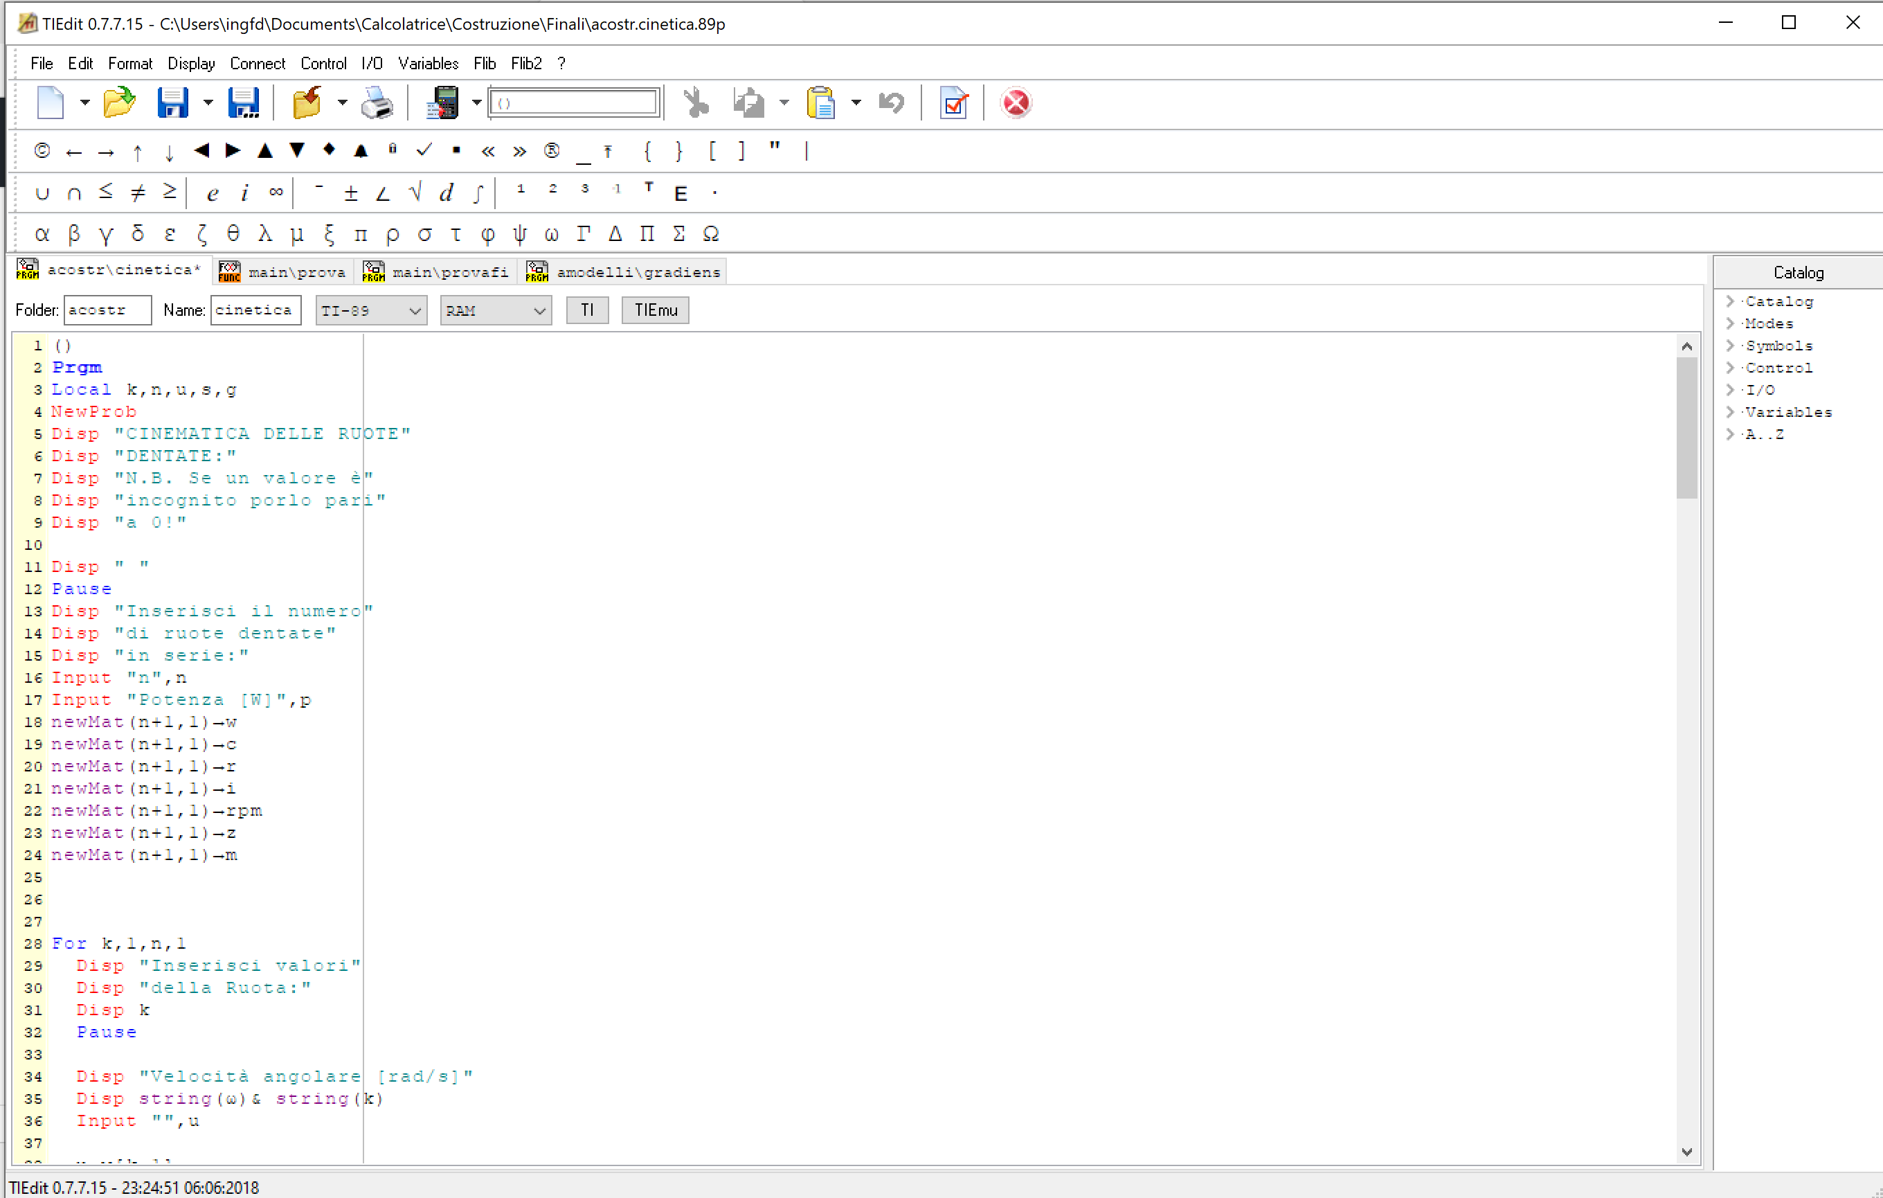This screenshot has height=1198, width=1883.
Task: Open the TI-89 calculator model dropdown
Action: tap(372, 310)
